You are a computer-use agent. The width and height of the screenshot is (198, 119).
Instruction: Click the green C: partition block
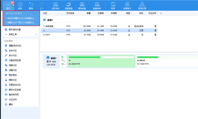[101, 61]
